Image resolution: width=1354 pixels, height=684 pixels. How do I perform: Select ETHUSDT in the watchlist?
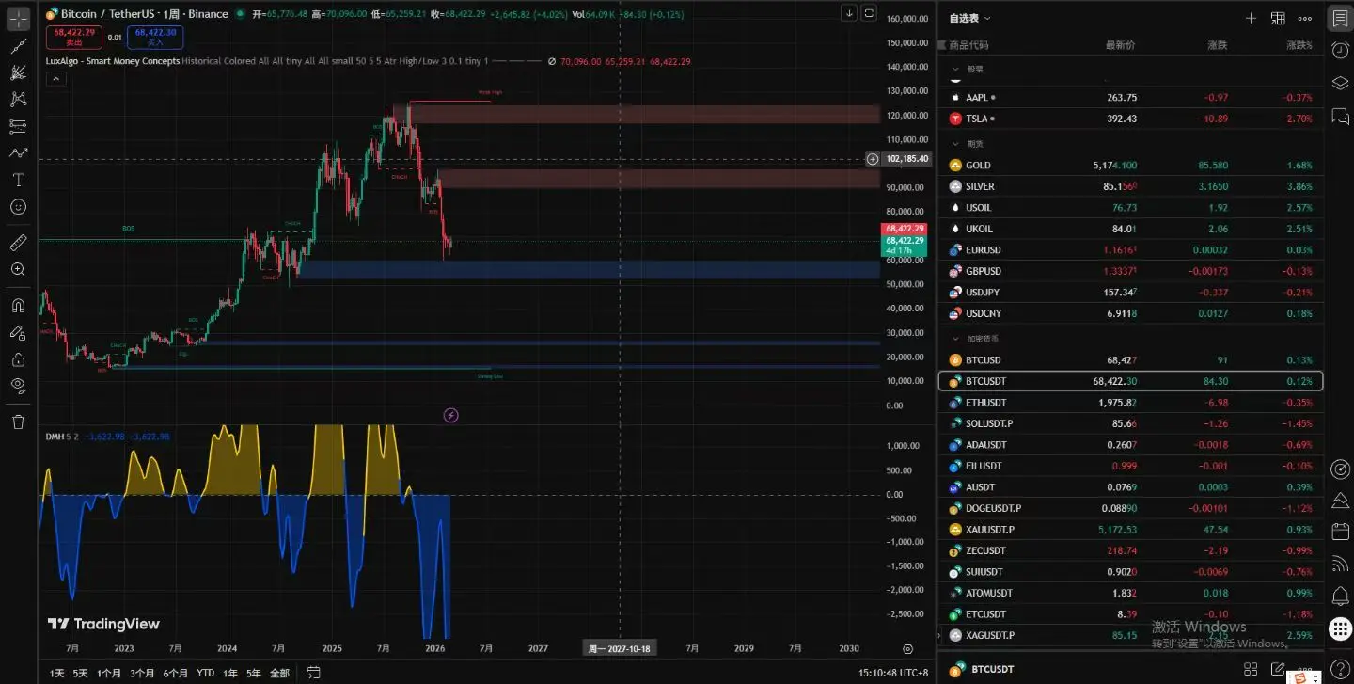(1131, 403)
